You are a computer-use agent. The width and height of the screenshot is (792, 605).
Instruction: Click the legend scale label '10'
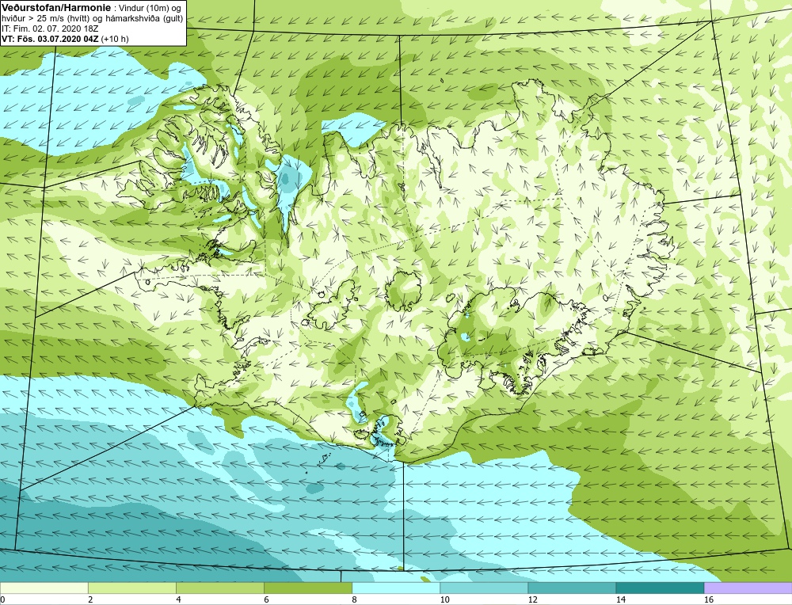(444, 599)
